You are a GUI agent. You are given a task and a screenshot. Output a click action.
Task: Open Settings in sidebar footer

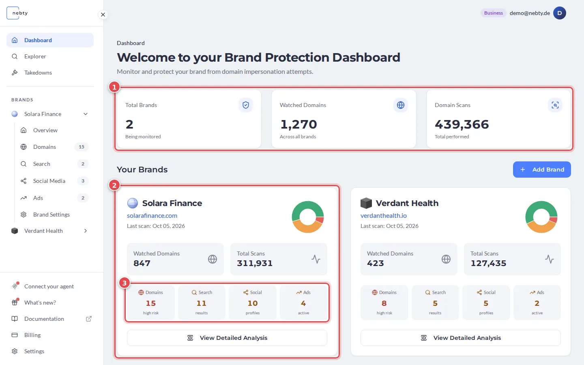[50, 351]
